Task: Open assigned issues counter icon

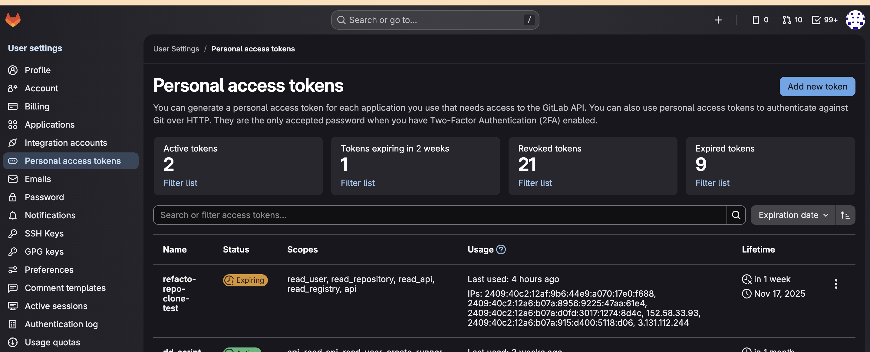Action: click(760, 20)
